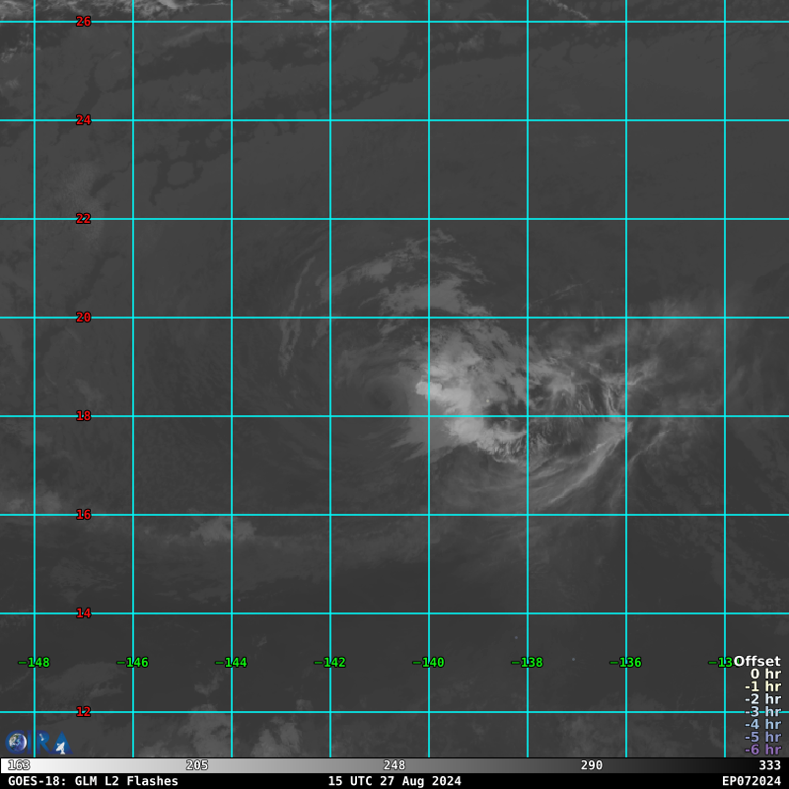Click the latitude 20 grid label
The image size is (789, 789).
pos(84,318)
